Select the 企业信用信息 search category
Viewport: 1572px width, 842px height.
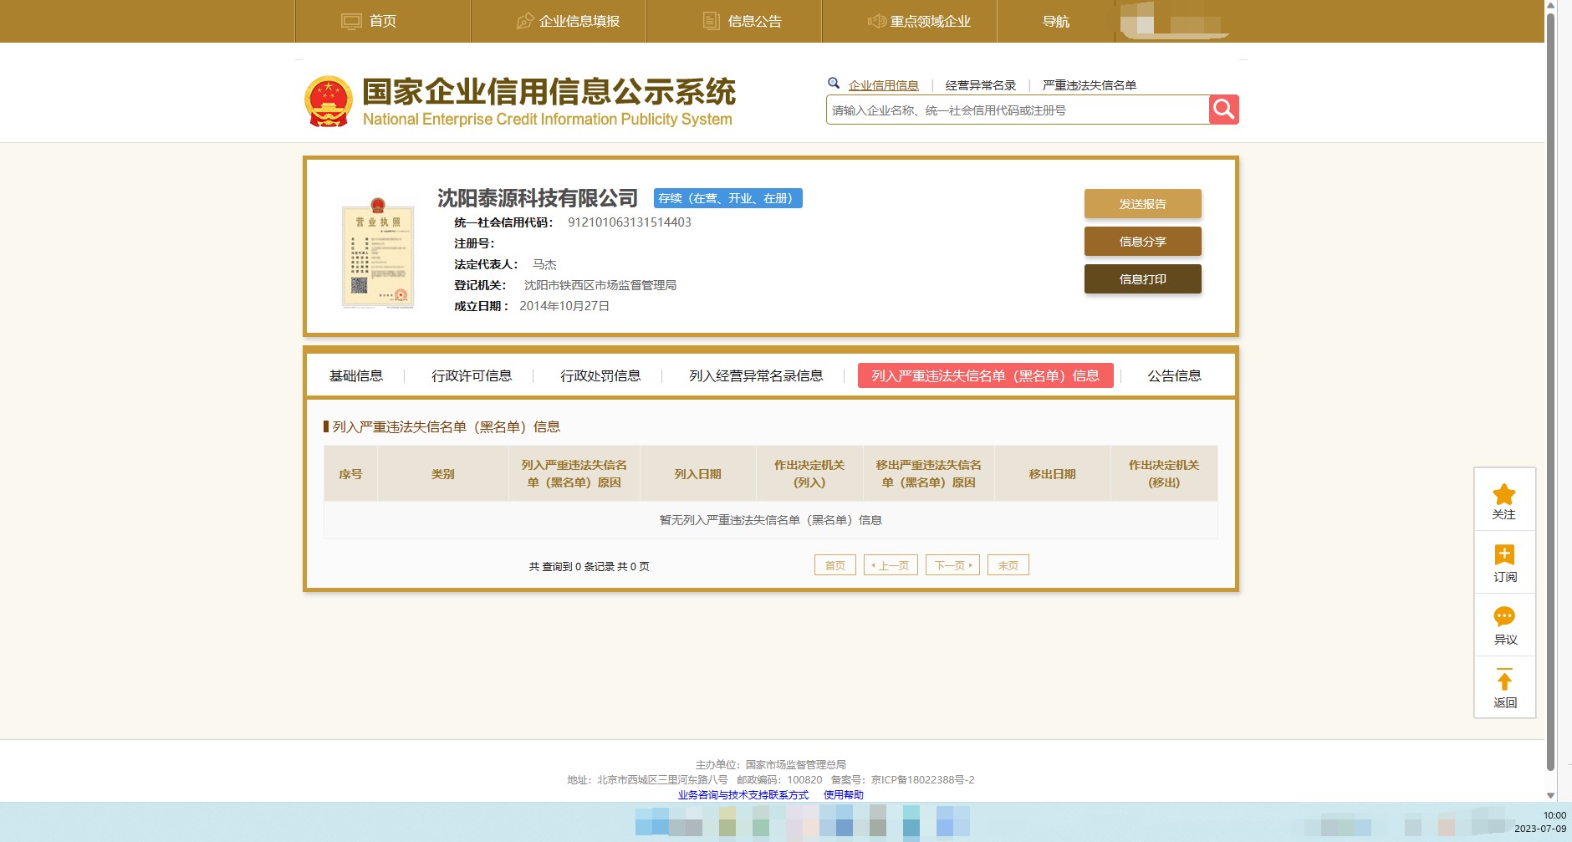tap(883, 85)
